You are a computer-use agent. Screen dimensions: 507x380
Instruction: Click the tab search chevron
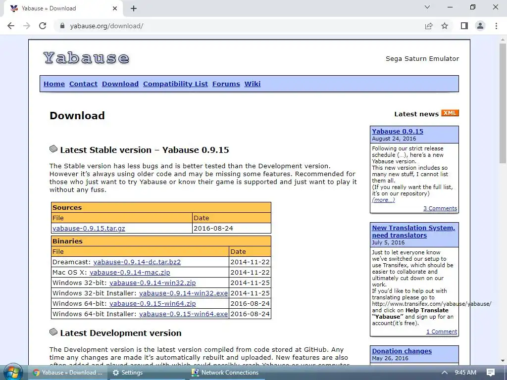(427, 7)
